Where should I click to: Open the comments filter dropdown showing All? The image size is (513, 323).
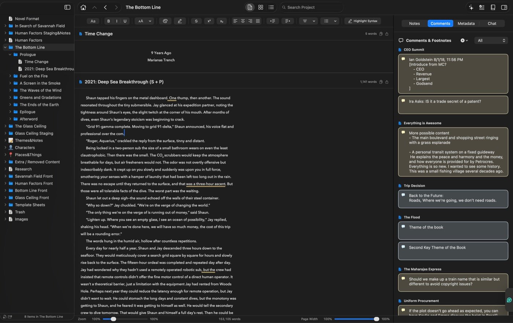(x=491, y=40)
